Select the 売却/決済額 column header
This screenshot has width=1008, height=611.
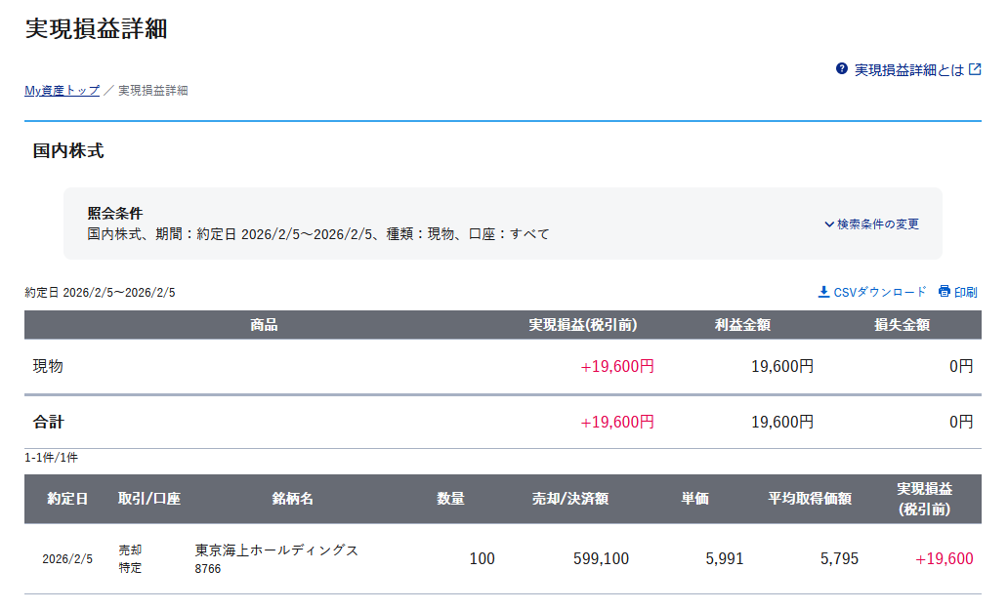[x=569, y=499]
